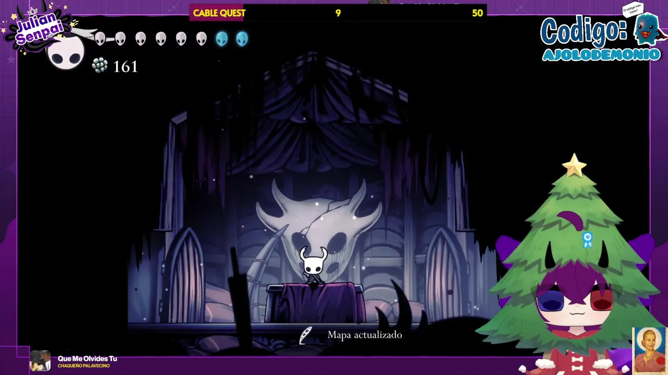Click the CABLE QUEST goal value 50

click(x=478, y=13)
